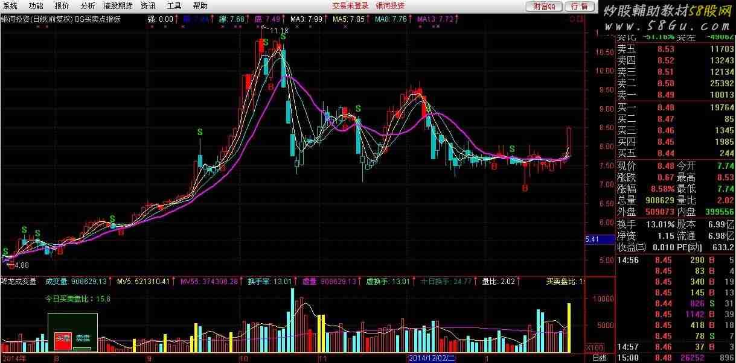Open the 系统 menu

click(10, 5)
